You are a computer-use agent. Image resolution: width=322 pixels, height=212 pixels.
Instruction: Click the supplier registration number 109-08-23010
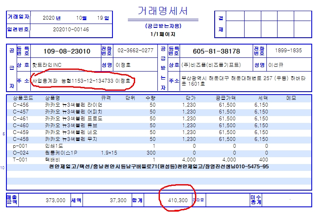click(x=67, y=51)
